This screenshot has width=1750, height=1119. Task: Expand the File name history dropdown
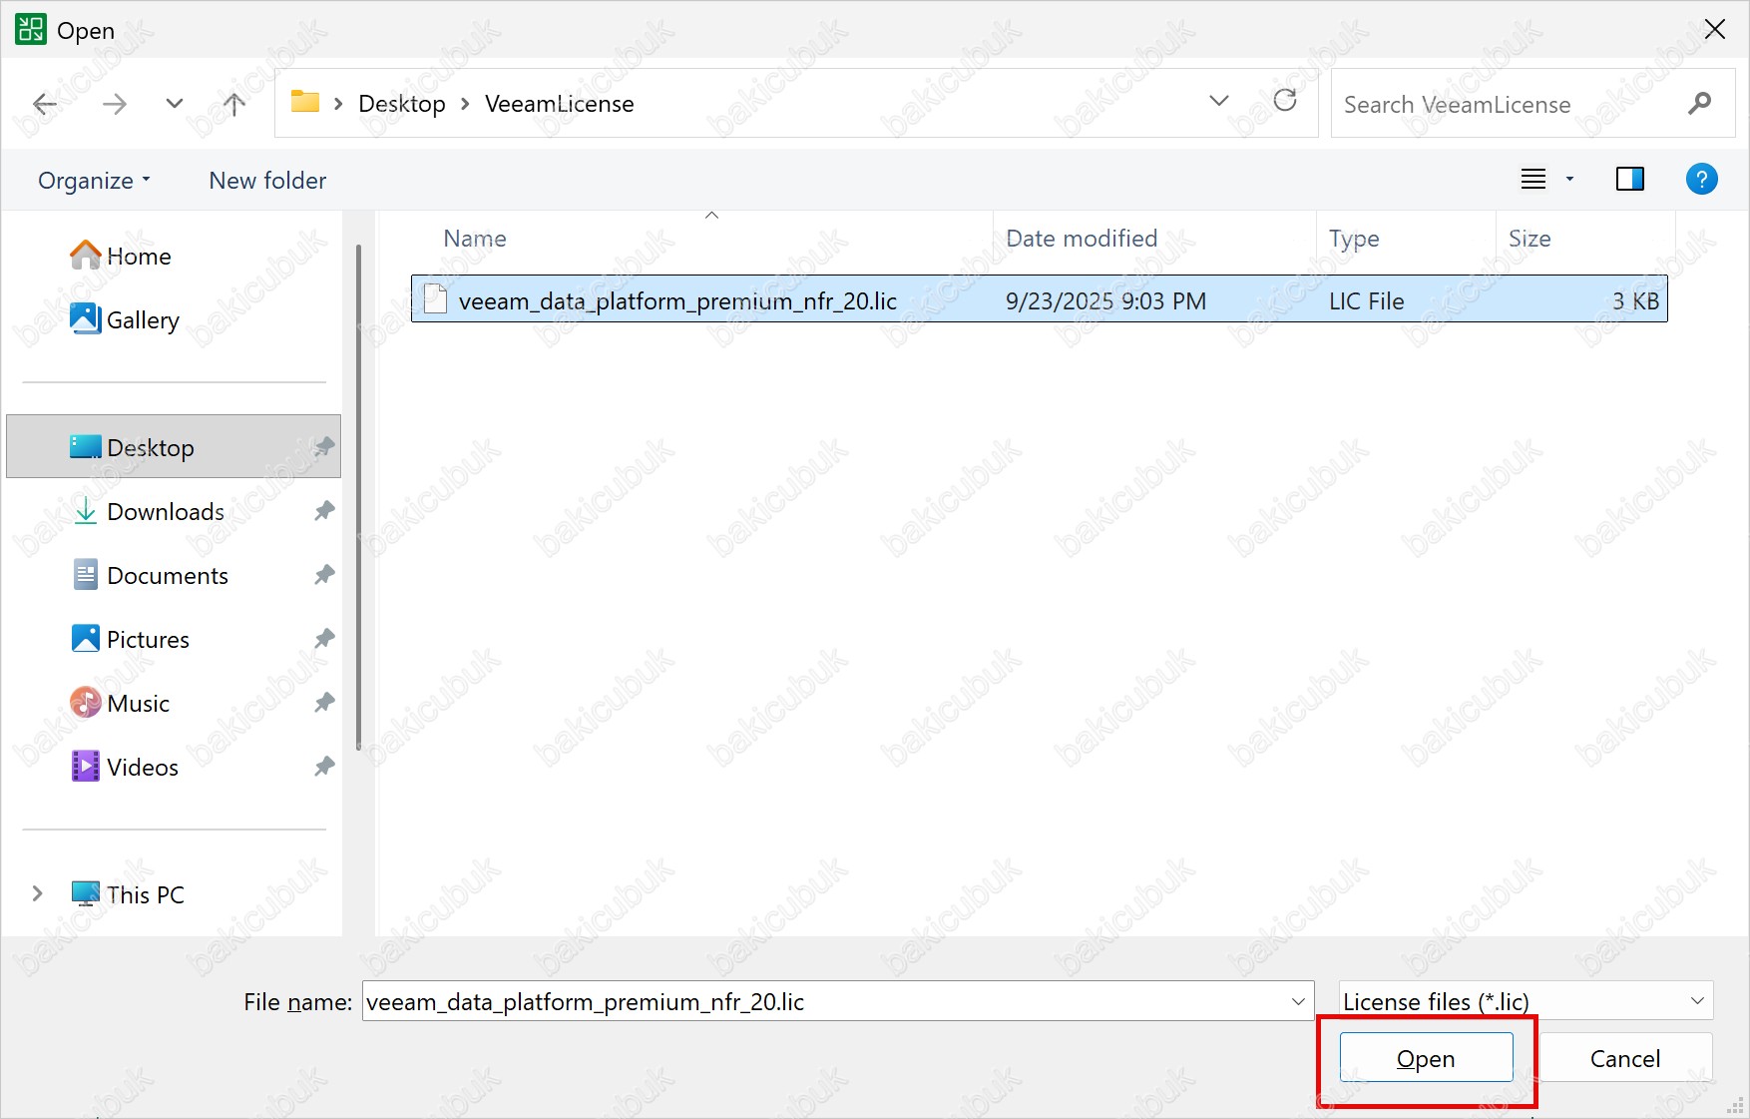pos(1298,1001)
